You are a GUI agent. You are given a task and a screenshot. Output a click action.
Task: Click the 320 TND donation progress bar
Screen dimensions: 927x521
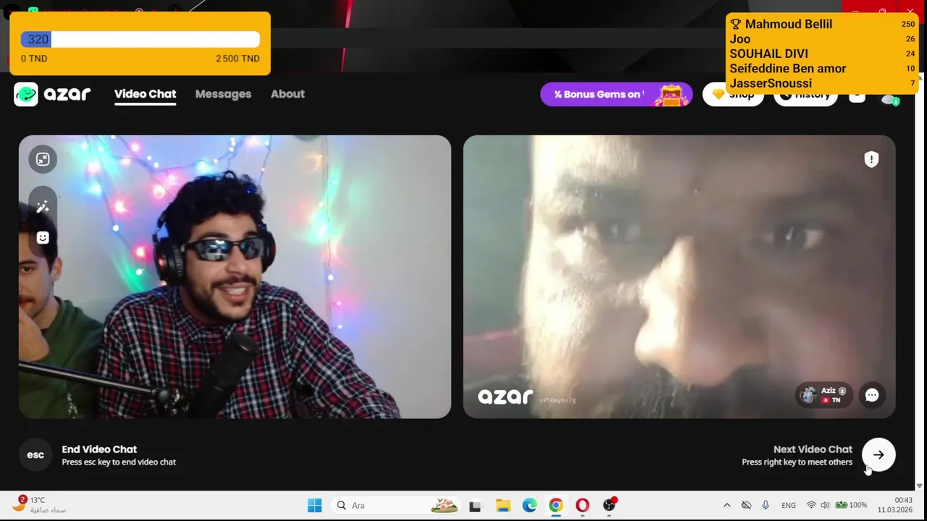coord(140,40)
